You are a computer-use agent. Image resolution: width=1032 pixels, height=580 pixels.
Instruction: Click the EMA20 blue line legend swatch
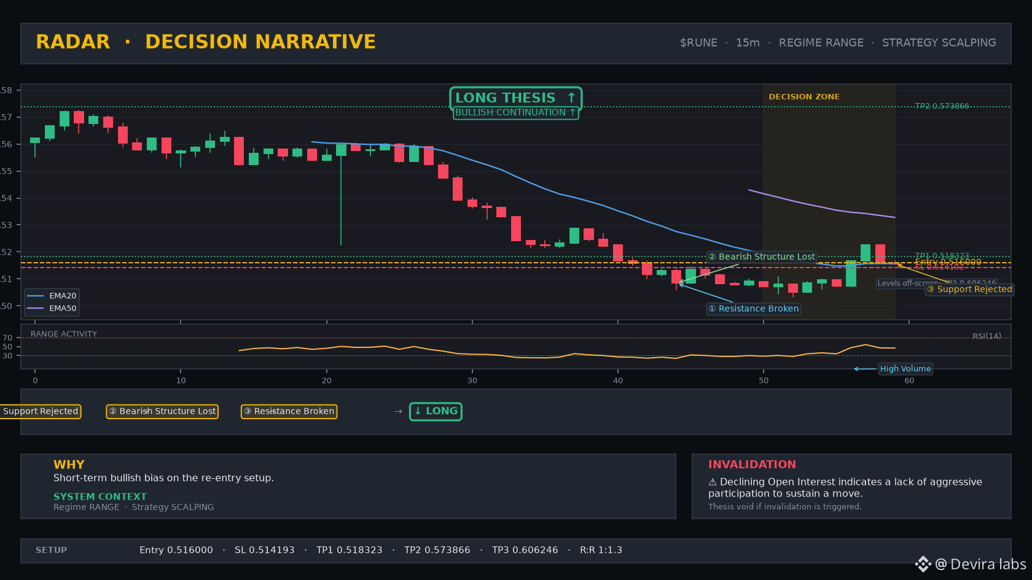coord(36,296)
